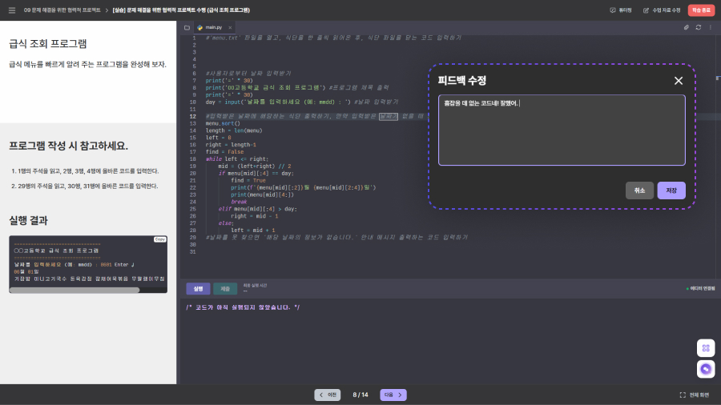Viewport: 721px width, 405px height.
Task: Go to previous page with 이전 button
Action: (328, 395)
